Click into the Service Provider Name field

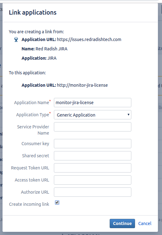pos(93,127)
